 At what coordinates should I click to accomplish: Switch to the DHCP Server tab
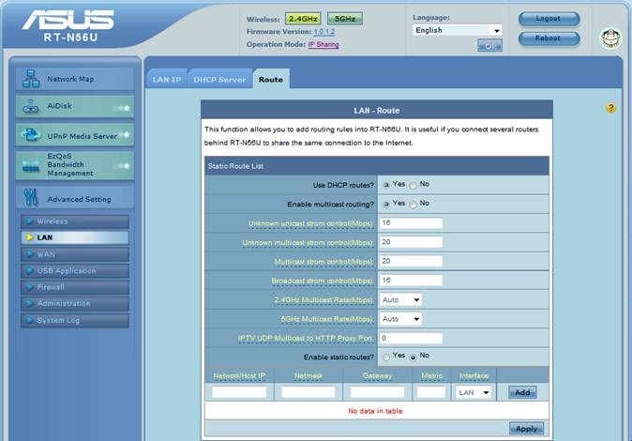pyautogui.click(x=219, y=80)
